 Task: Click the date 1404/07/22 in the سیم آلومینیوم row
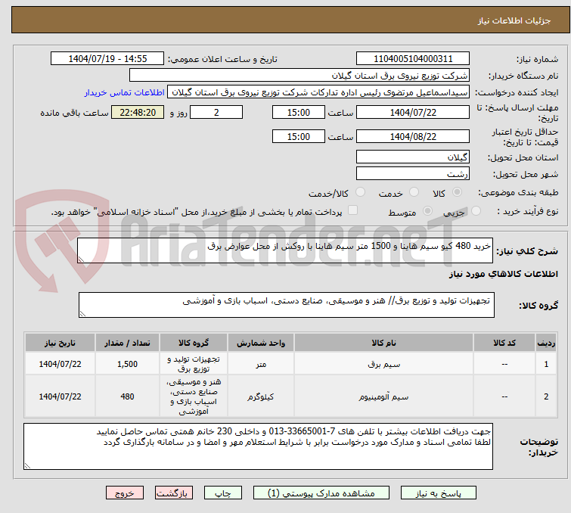(x=60, y=396)
